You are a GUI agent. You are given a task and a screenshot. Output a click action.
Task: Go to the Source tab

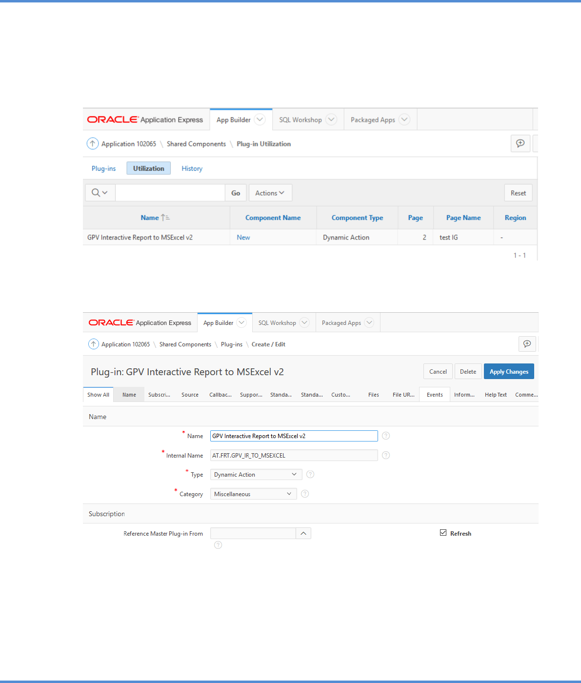tap(190, 395)
